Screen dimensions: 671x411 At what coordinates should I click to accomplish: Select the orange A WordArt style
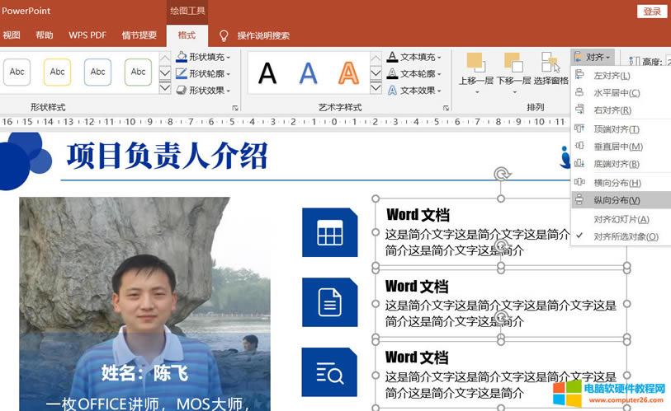coord(348,73)
